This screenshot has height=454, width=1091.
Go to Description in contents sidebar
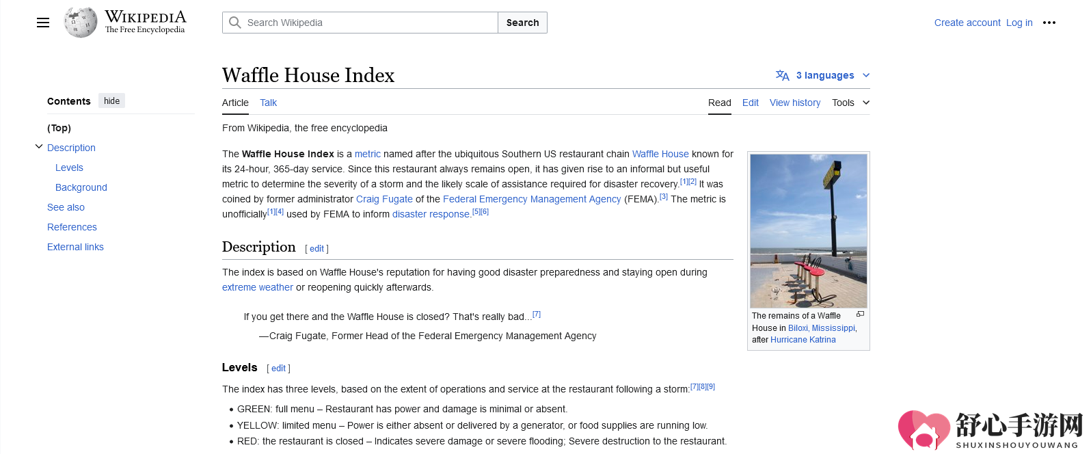pos(71,148)
